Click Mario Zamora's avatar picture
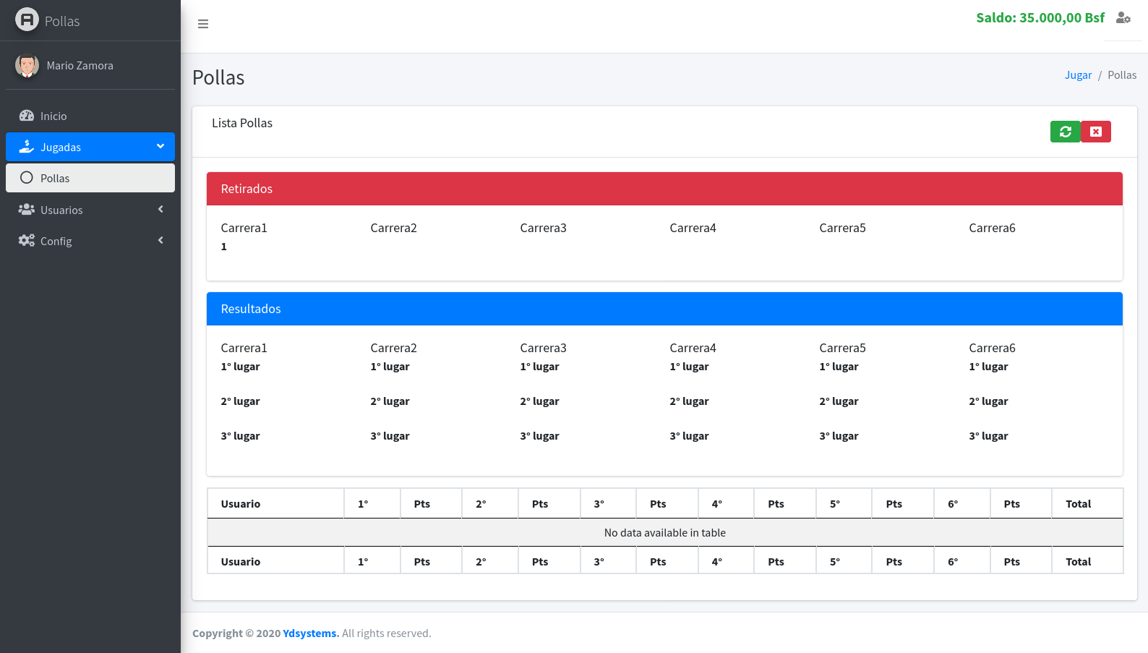This screenshot has height=653, width=1148. point(27,66)
